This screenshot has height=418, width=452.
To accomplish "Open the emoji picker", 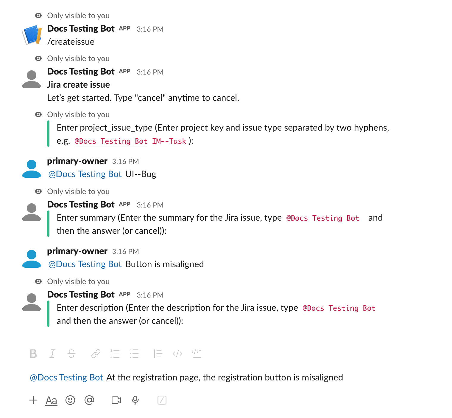I will 70,400.
